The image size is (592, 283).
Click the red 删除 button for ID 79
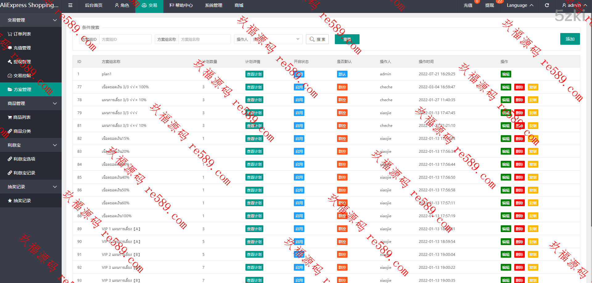(x=519, y=113)
